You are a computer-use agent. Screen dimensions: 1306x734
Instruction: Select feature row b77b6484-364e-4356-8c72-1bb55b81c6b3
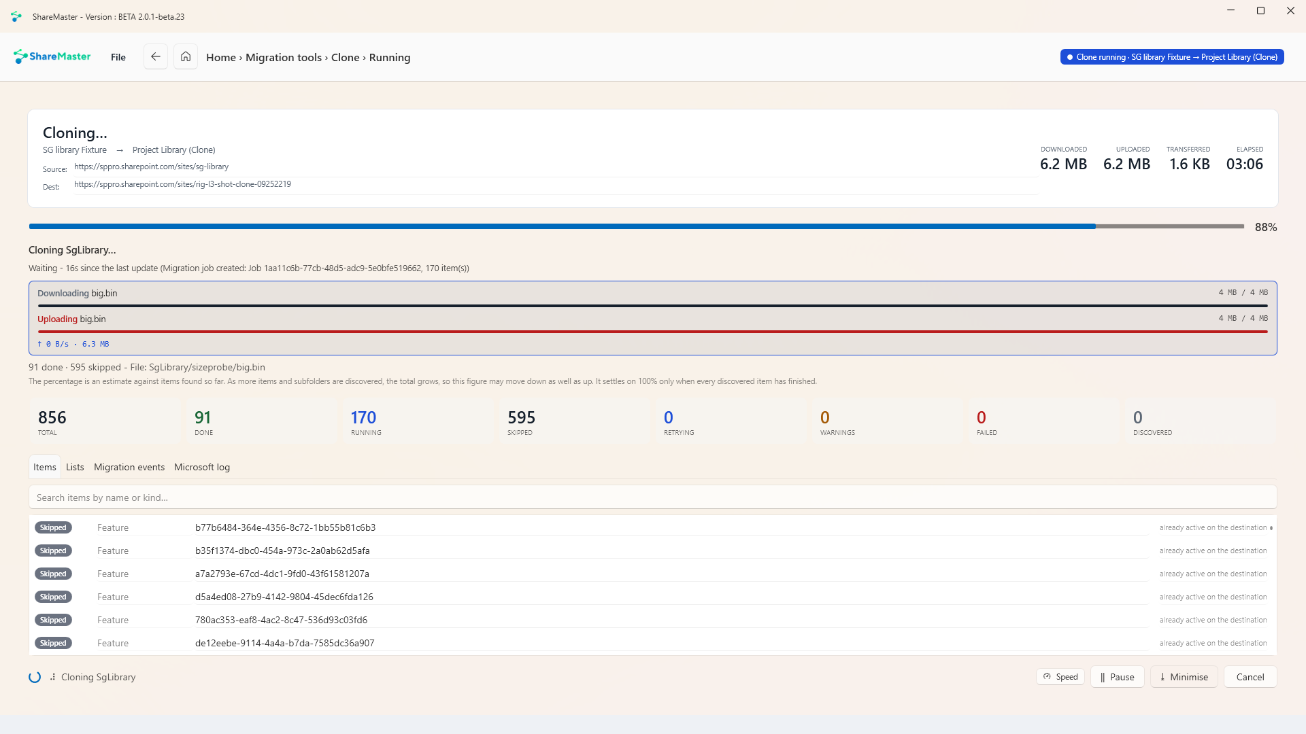pos(651,527)
